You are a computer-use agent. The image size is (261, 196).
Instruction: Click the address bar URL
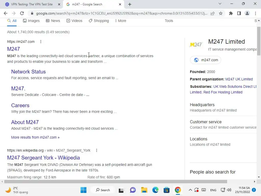point(122,13)
